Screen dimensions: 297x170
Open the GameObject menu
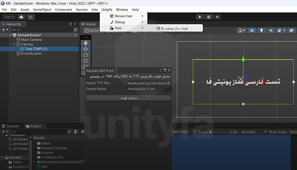[x=42, y=9]
